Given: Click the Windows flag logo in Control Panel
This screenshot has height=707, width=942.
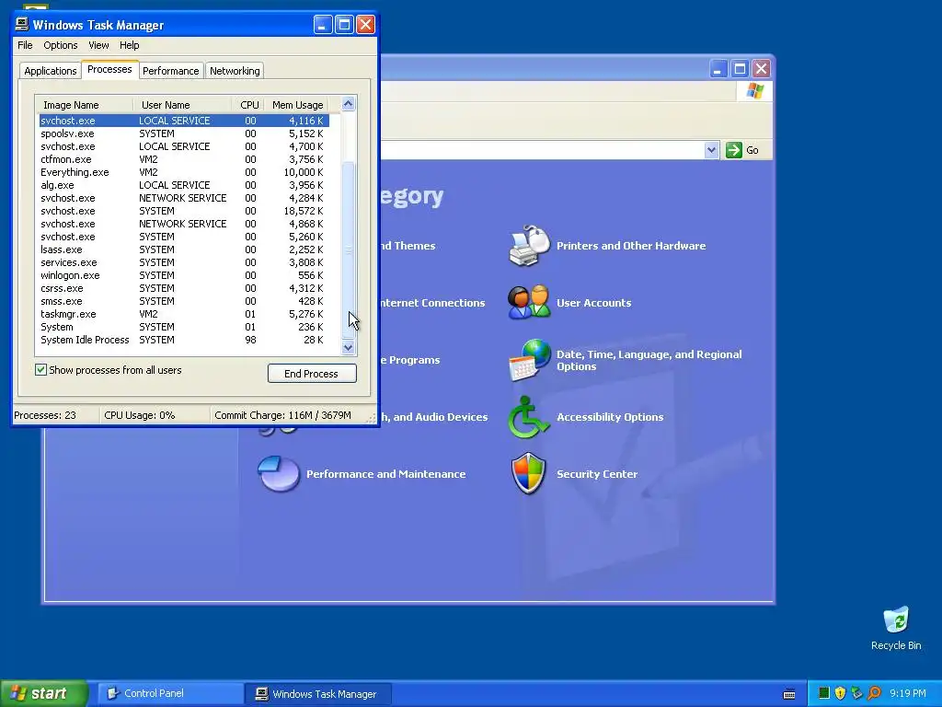Looking at the screenshot, I should (754, 91).
